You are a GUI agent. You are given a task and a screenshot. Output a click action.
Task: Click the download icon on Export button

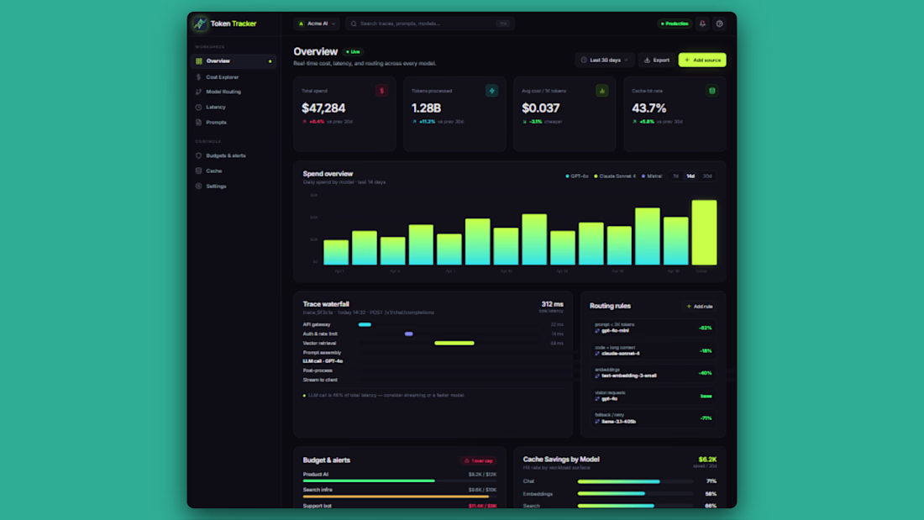647,60
